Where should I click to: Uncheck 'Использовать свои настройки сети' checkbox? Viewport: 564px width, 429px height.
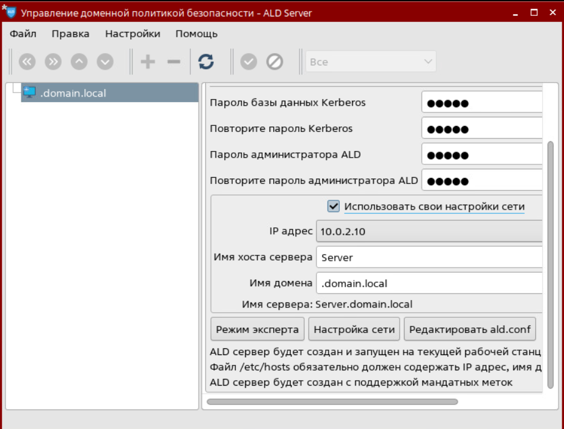334,207
